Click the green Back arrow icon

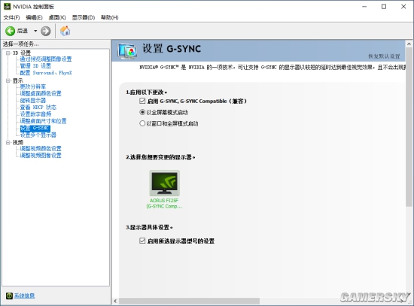pos(10,31)
